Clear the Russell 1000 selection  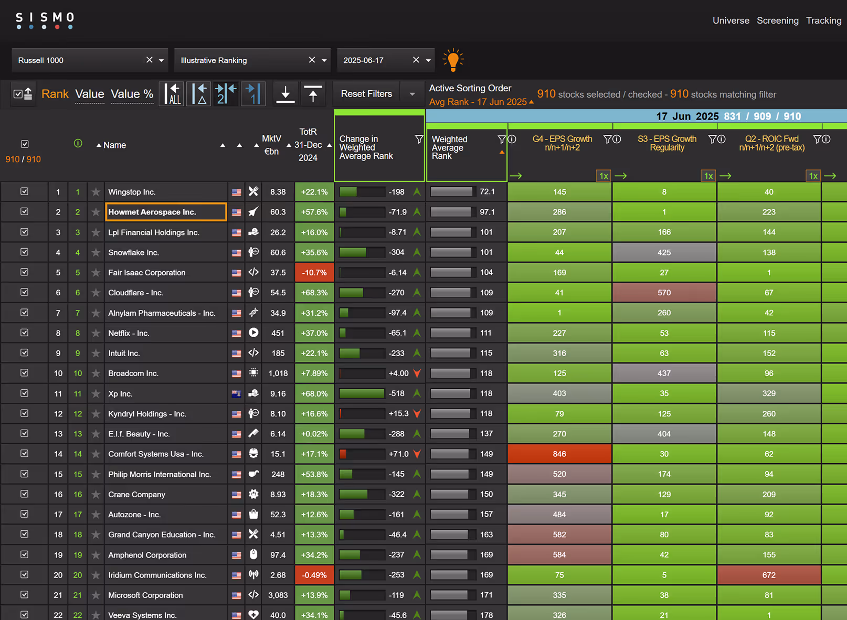click(150, 60)
